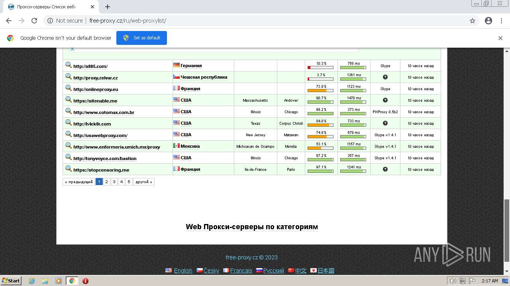Click the magnifier icon beside http://h4ck0r.com
The height and width of the screenshot is (286, 510).
pos(68,122)
